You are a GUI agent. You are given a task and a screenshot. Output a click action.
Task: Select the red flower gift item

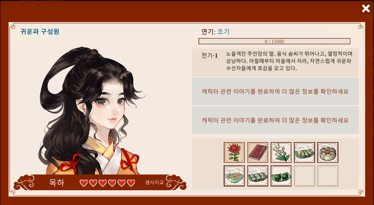coord(234,152)
